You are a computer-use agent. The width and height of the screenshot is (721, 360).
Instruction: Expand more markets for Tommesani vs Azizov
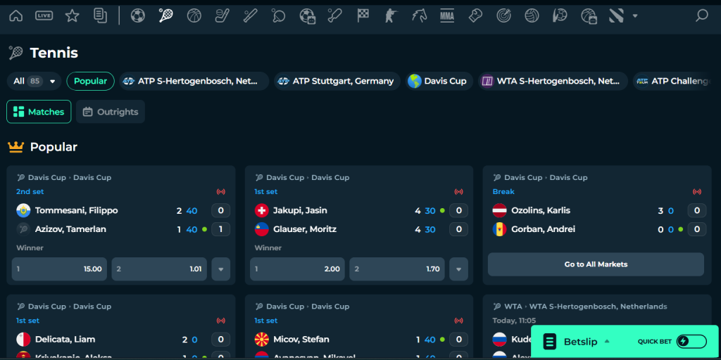point(220,269)
